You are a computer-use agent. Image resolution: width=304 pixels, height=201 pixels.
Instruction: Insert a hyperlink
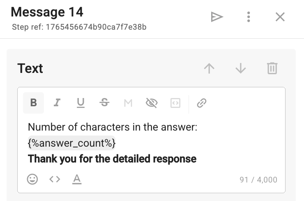point(201,103)
